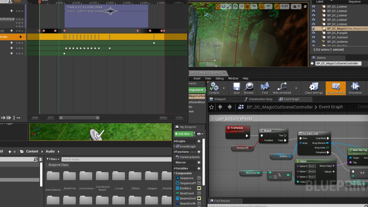Select the Class Defaults button
The image size is (368, 207).
pyautogui.click(x=336, y=88)
